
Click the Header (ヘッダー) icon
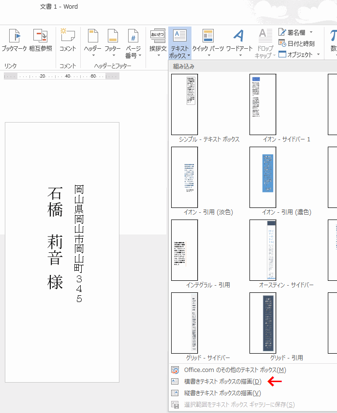pos(93,36)
